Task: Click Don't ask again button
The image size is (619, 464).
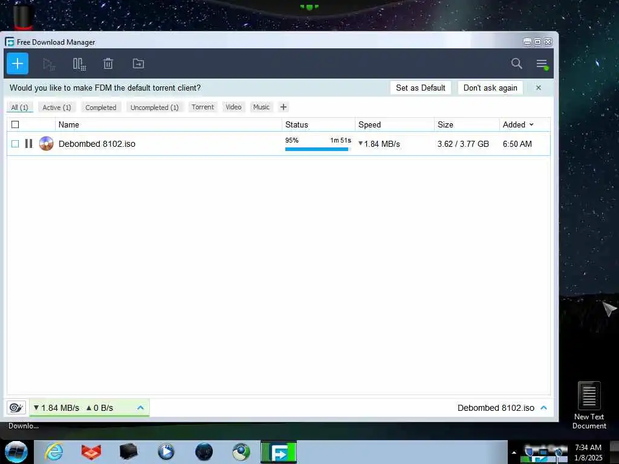Action: coord(490,88)
